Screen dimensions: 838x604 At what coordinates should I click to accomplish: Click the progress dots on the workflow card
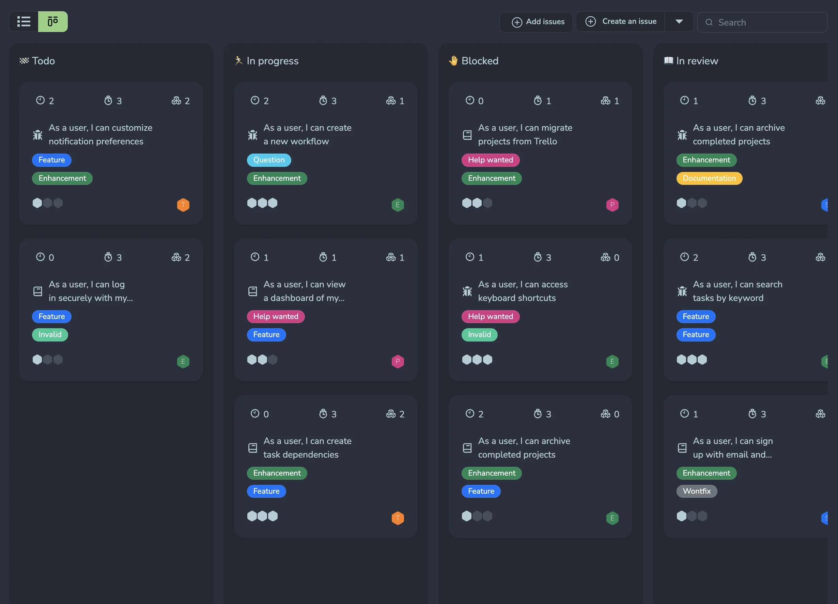pos(262,203)
